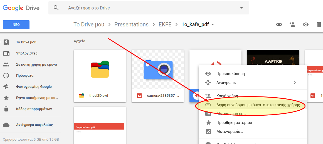Click the thesi2D.swf file name
Viewport: 323px width, 144px height.
pos(98,95)
